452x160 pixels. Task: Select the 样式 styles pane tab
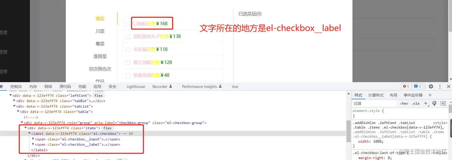coord(358,95)
